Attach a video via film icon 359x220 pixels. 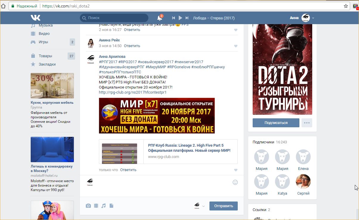click(x=96, y=206)
